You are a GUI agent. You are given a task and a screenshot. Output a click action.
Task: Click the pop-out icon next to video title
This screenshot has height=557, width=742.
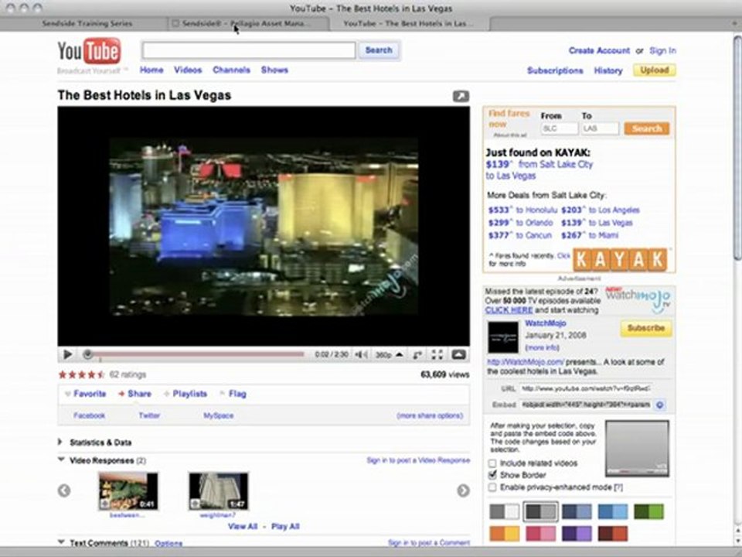click(x=461, y=96)
